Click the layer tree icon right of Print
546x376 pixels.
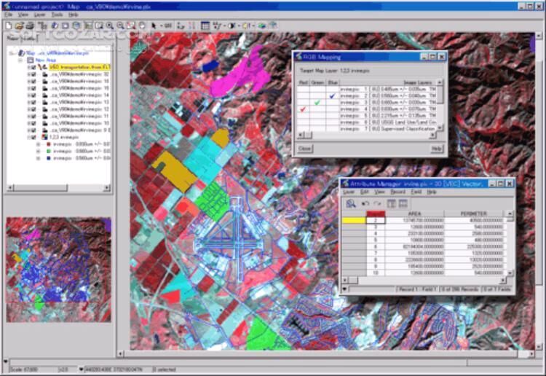42,26
